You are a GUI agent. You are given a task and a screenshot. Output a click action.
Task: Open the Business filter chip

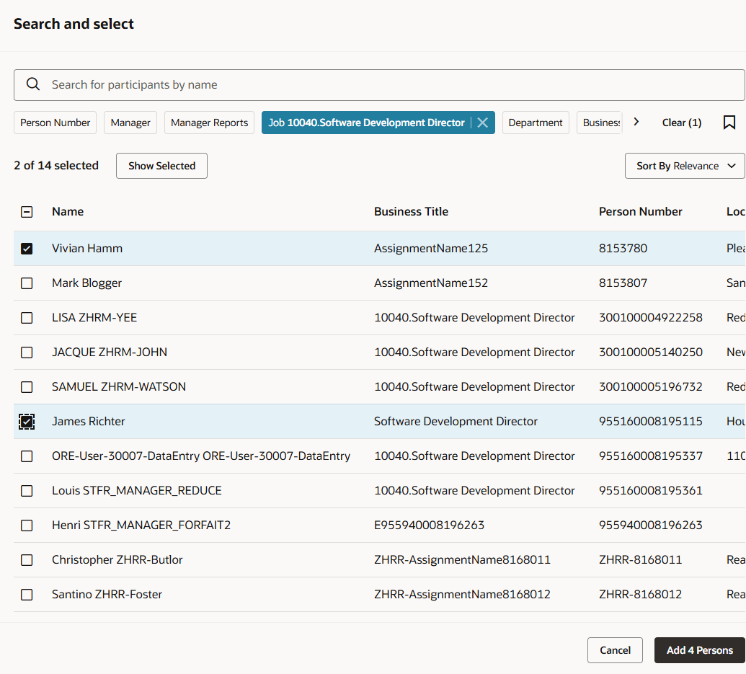click(600, 123)
